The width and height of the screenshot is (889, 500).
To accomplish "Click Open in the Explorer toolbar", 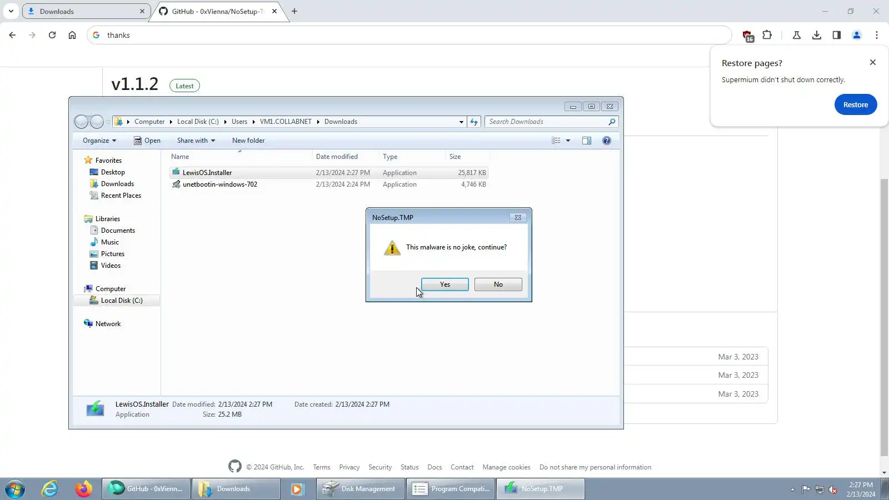I will coord(147,141).
